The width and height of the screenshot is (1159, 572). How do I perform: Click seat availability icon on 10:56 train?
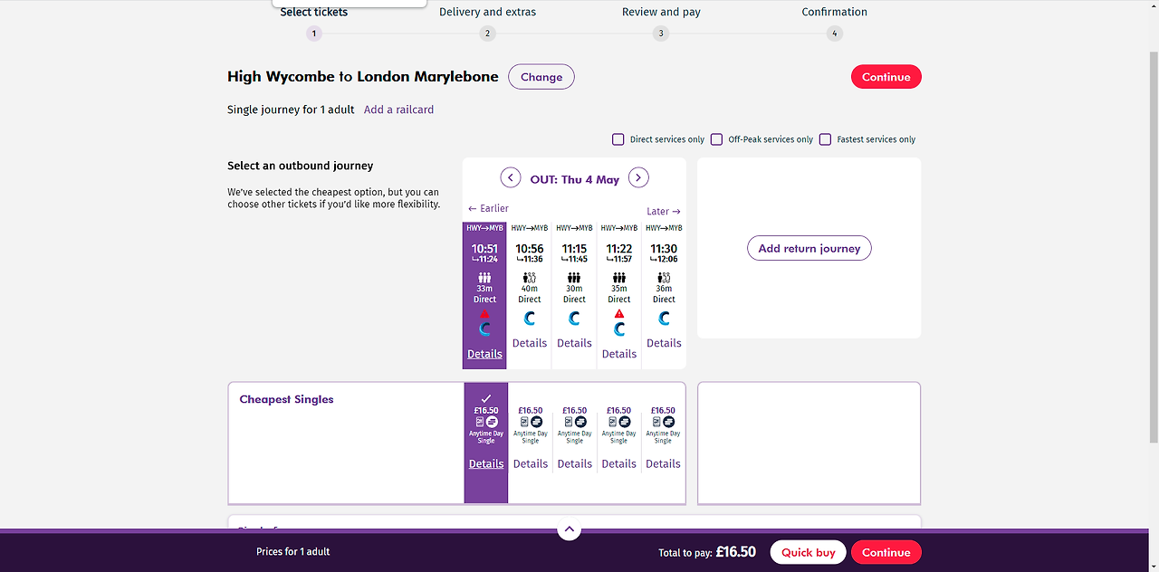click(530, 278)
